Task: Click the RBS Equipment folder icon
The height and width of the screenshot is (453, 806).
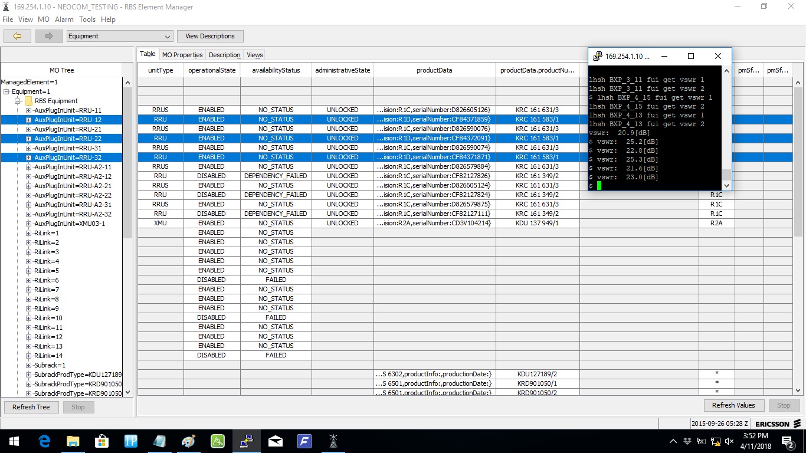Action: pos(28,101)
